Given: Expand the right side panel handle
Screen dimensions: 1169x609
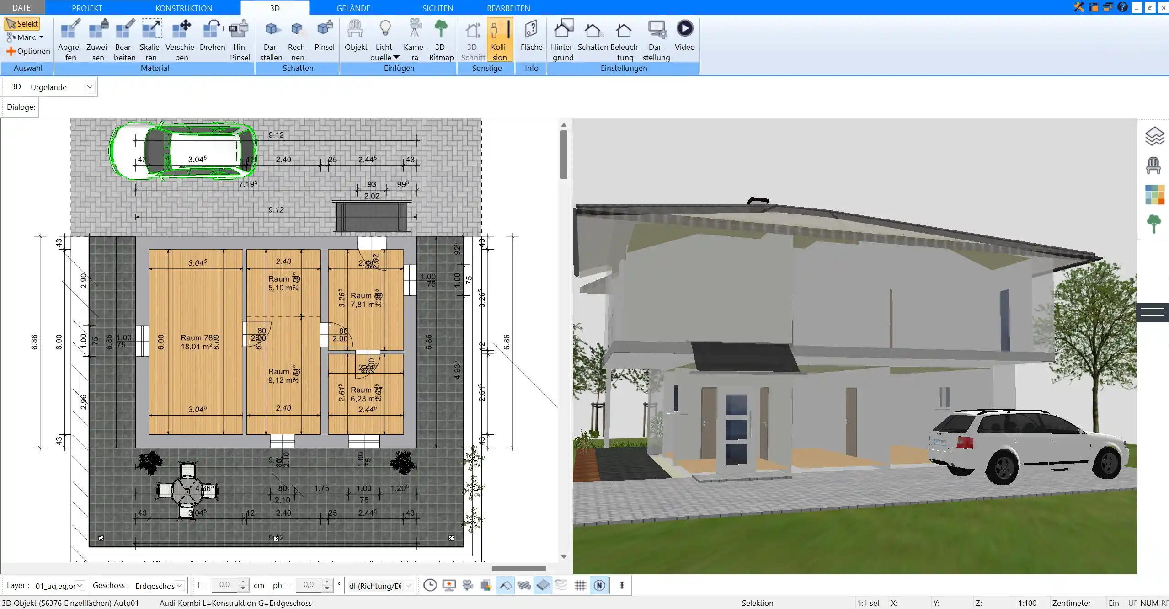Looking at the screenshot, I should click(1153, 312).
